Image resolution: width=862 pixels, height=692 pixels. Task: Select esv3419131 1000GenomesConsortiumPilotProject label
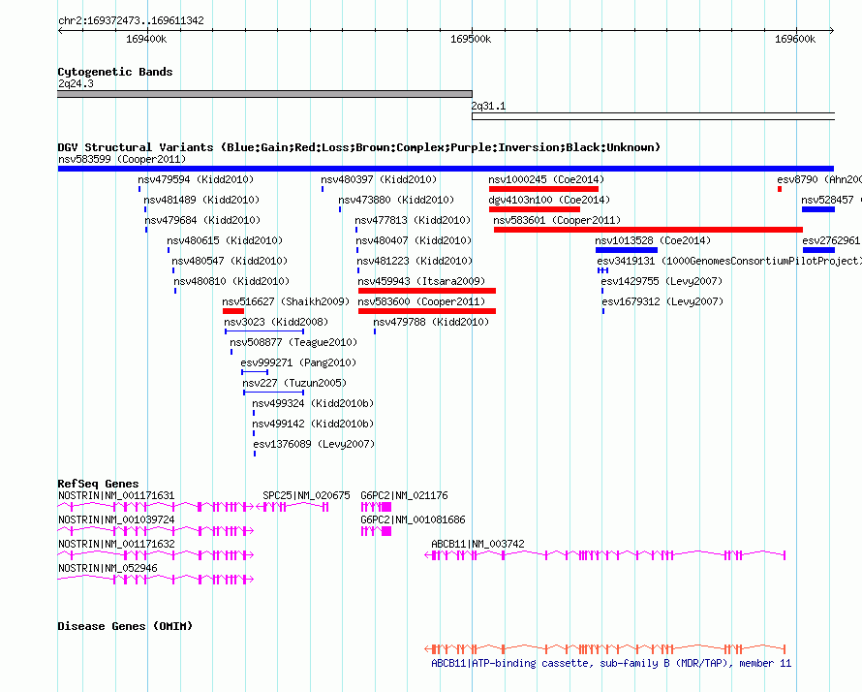(x=729, y=261)
